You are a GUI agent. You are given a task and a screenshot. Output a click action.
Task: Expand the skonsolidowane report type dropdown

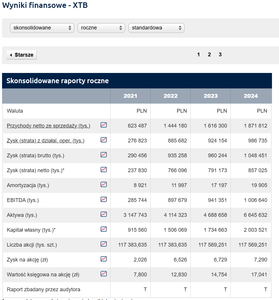point(42,28)
